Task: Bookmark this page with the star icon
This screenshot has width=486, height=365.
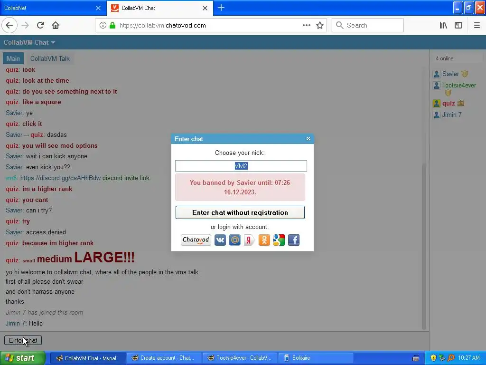Action: [320, 26]
